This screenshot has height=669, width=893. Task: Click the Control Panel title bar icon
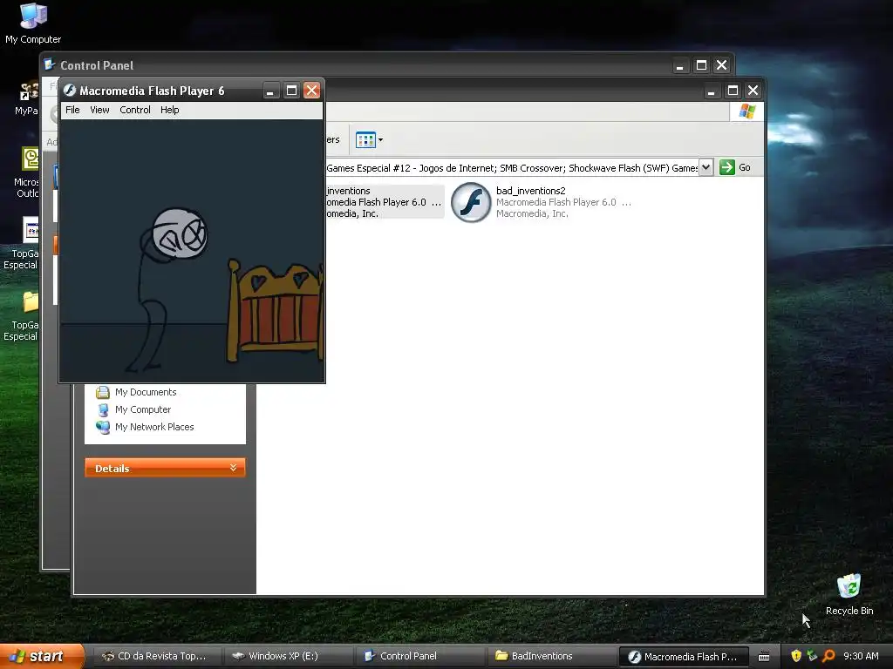[50, 64]
